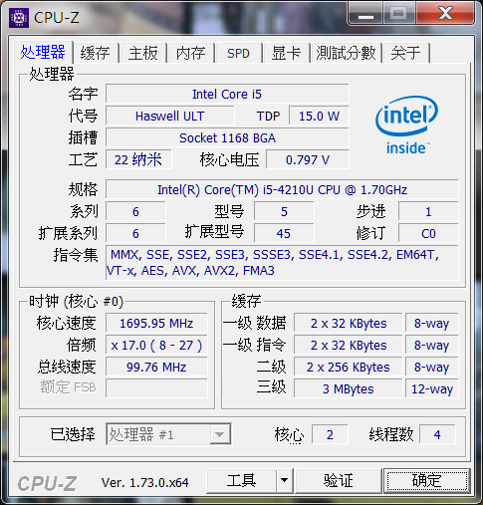Viewport: 483px width, 505px height.
Task: Click the core speed value 1695.95 MHz
Action: tap(156, 323)
